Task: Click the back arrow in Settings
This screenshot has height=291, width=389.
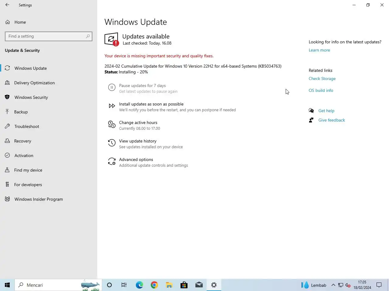Action: pos(7,5)
